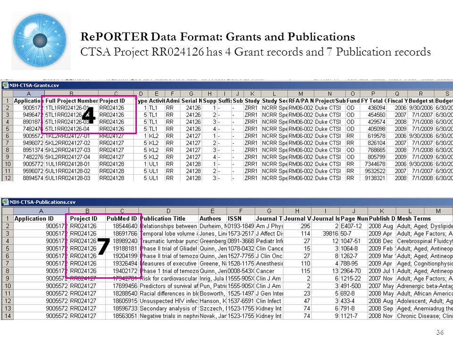Select row 9 header in Grants sheet
453x339 pixels.
coord(7,157)
